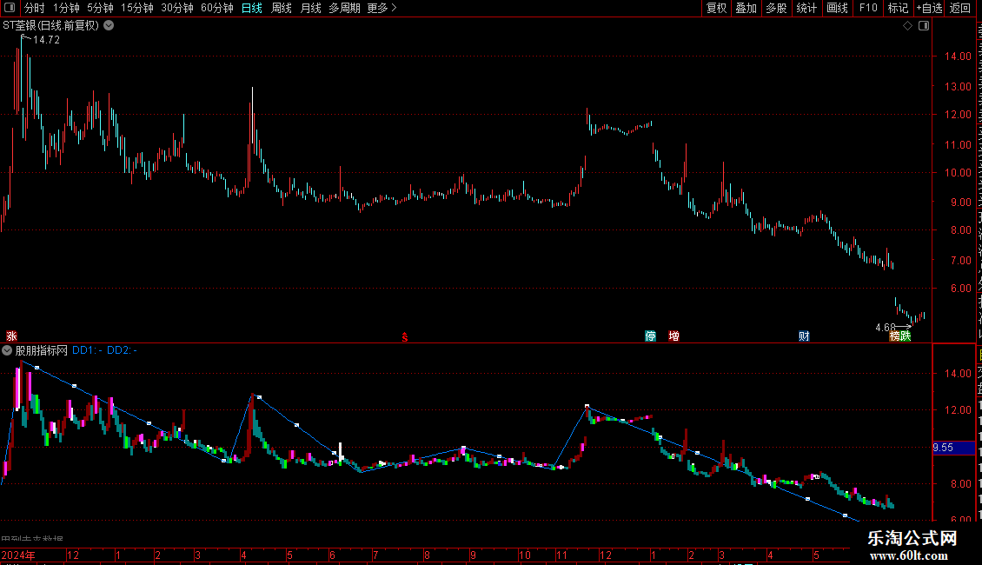Switch to 周线 weekly chart
Image resolution: width=982 pixels, height=565 pixels.
pyautogui.click(x=282, y=8)
